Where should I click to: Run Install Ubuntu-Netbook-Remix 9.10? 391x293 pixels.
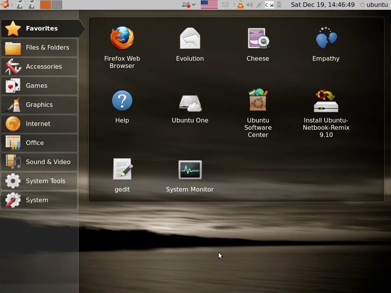click(326, 113)
